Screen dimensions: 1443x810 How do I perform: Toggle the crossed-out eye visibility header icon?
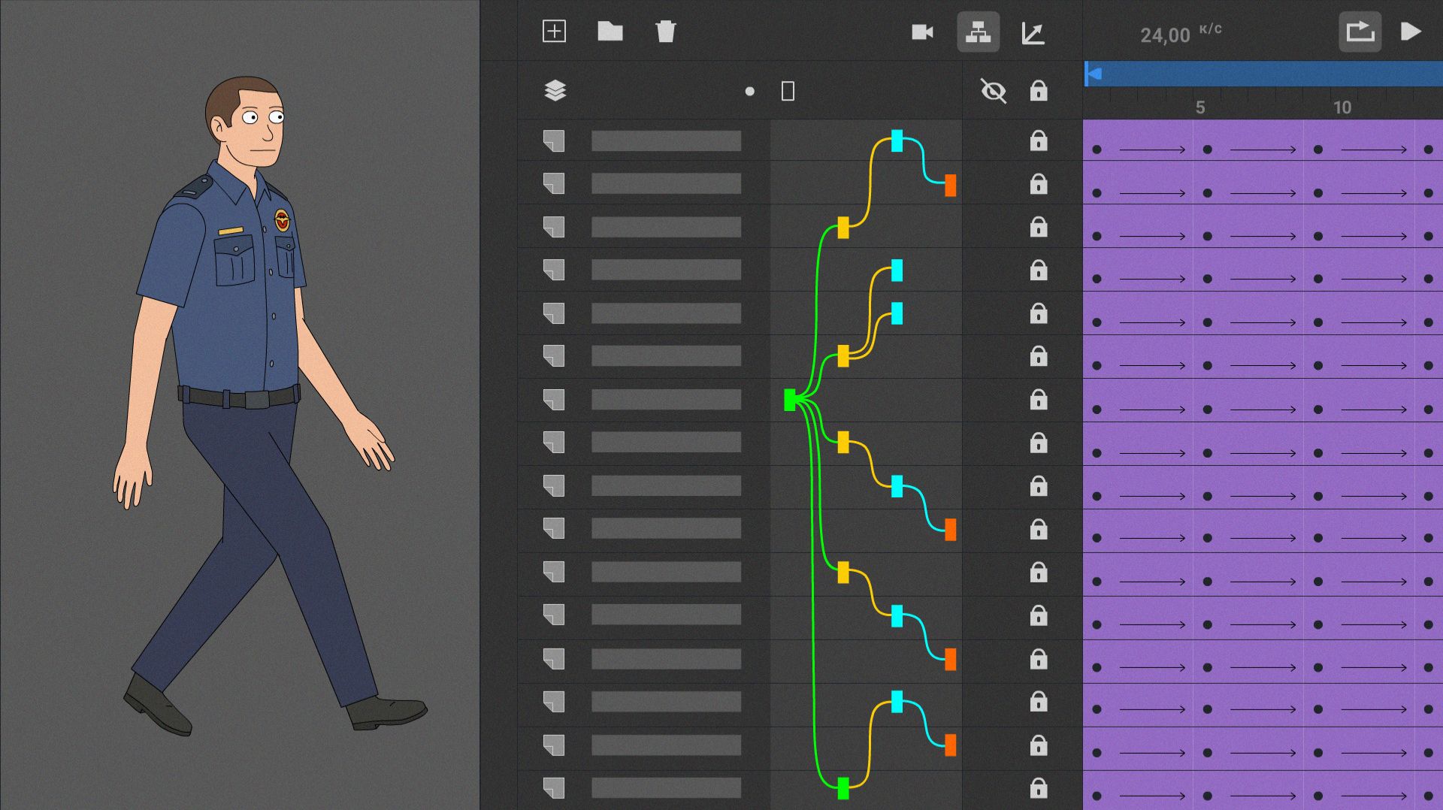(x=993, y=91)
